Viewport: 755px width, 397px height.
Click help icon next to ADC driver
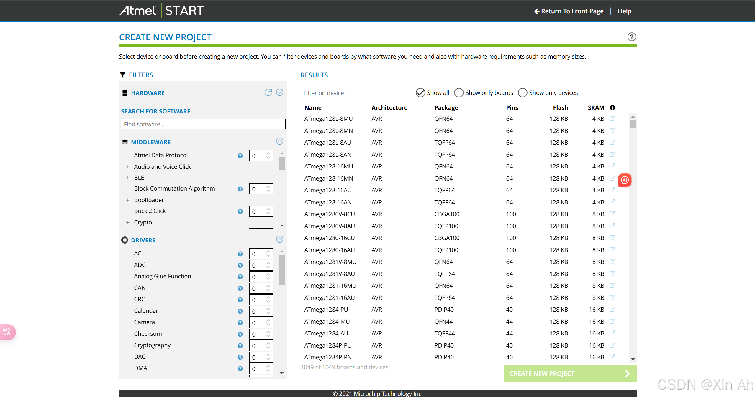tap(240, 265)
